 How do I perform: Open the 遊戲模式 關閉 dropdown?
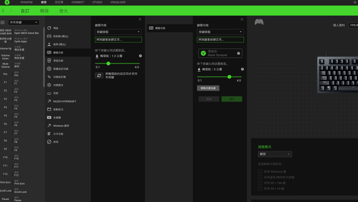275,154
